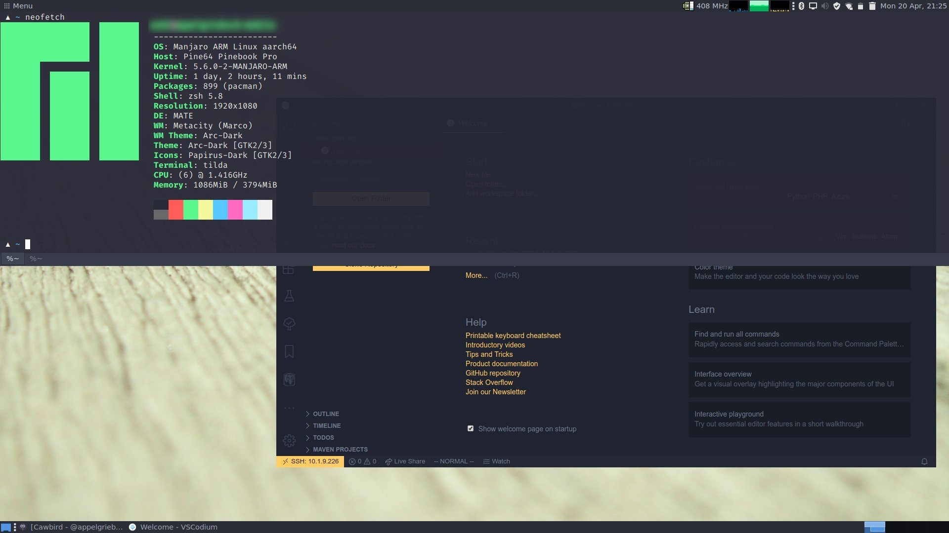Open the Manage gear icon in VSCodium
The height and width of the screenshot is (533, 949).
point(289,440)
